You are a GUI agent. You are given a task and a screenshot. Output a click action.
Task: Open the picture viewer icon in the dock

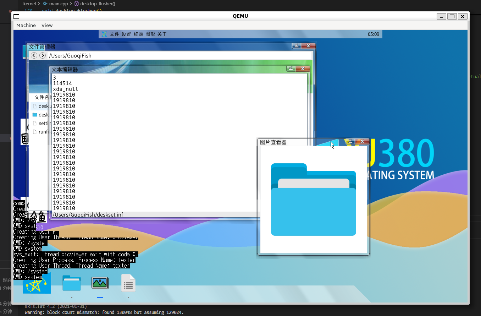[100, 283]
